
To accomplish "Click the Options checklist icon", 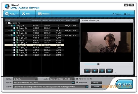I will (x=40, y=14).
